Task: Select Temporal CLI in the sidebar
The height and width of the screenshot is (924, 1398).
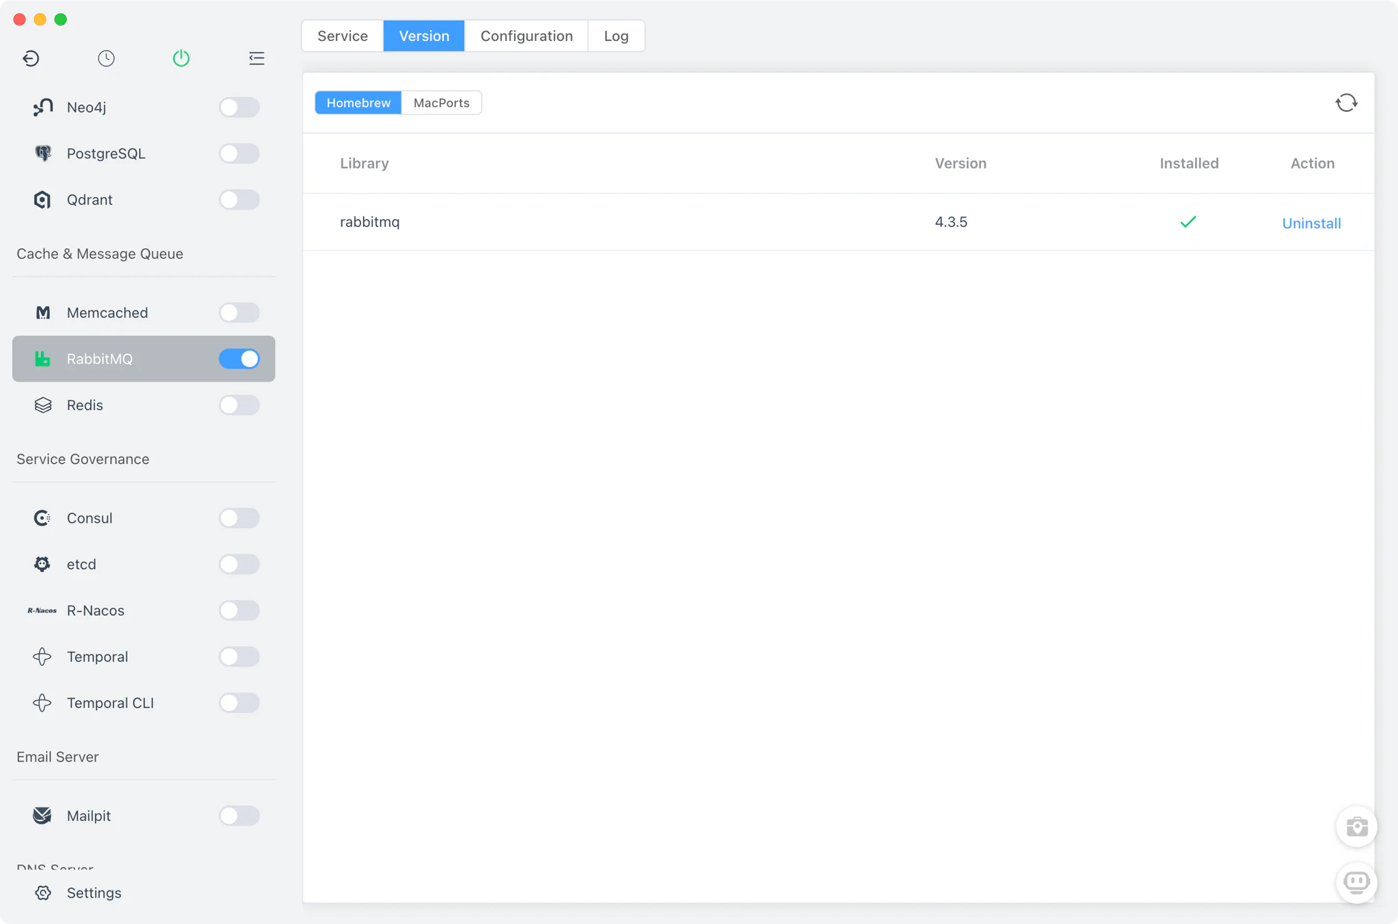Action: 143,703
